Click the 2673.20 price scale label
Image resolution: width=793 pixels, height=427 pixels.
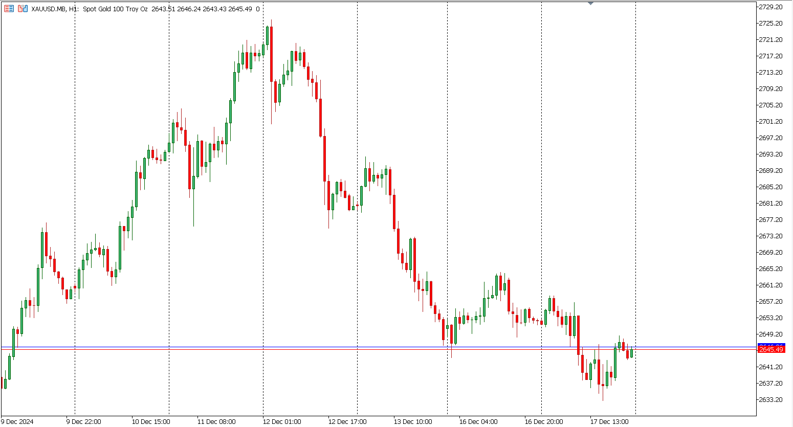771,236
